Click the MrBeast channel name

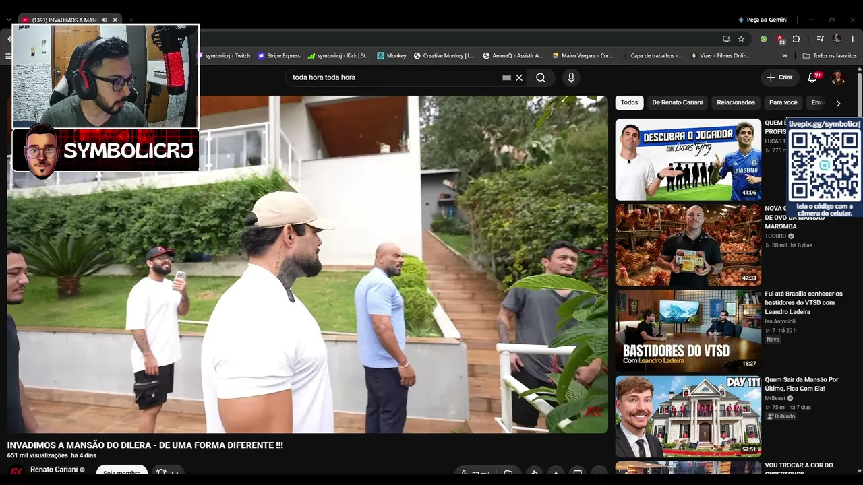pos(775,399)
